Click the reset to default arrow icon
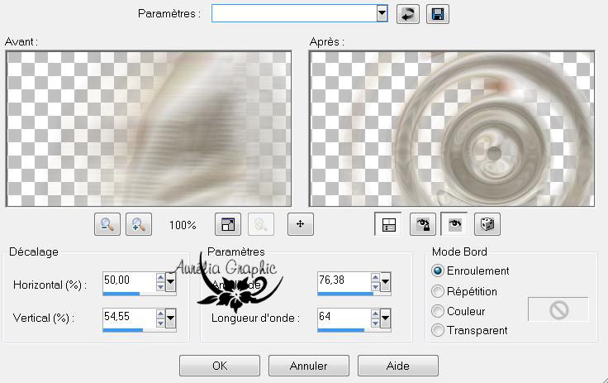608x383 pixels. (x=407, y=14)
